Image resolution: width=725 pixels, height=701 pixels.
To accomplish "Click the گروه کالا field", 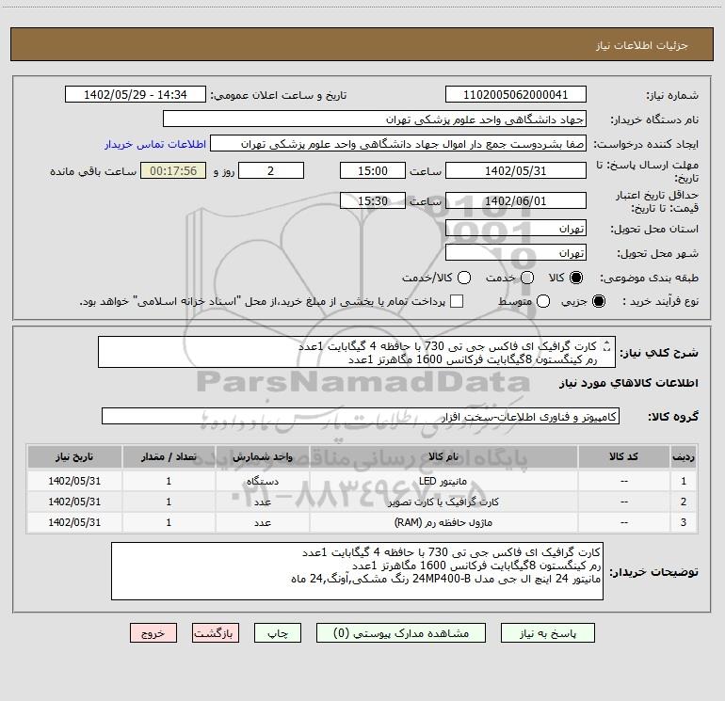I will (x=361, y=416).
